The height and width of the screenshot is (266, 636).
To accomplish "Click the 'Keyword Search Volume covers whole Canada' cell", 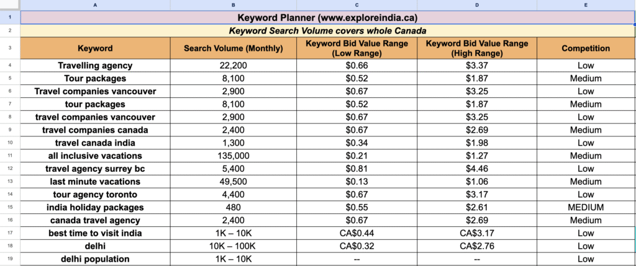I will pos(328,31).
